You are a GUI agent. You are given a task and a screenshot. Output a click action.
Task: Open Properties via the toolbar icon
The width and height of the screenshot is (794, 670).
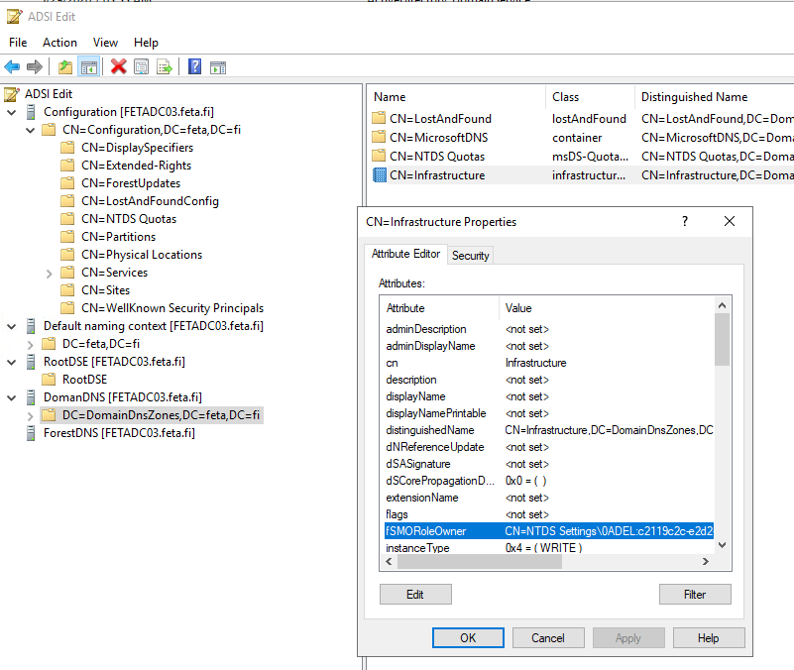point(141,66)
